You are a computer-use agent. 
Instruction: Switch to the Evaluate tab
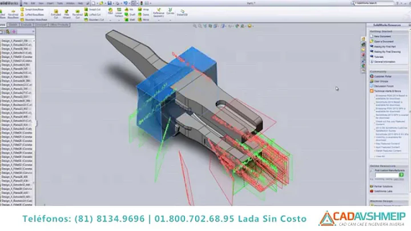click(26, 25)
